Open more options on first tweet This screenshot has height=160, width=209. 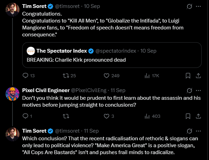(x=198, y=6)
